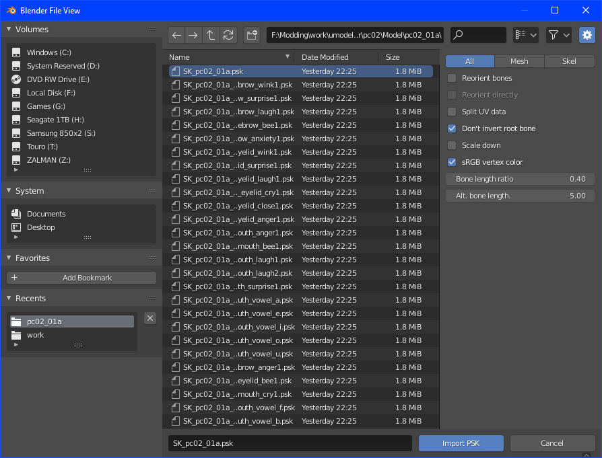Click the file path field
Image resolution: width=602 pixels, height=458 pixels.
pos(355,35)
